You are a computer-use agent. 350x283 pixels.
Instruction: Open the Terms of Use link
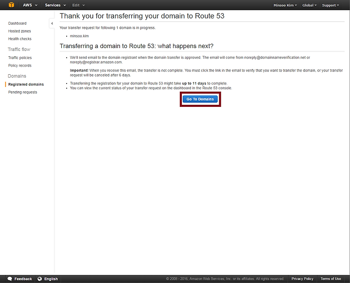click(331, 279)
